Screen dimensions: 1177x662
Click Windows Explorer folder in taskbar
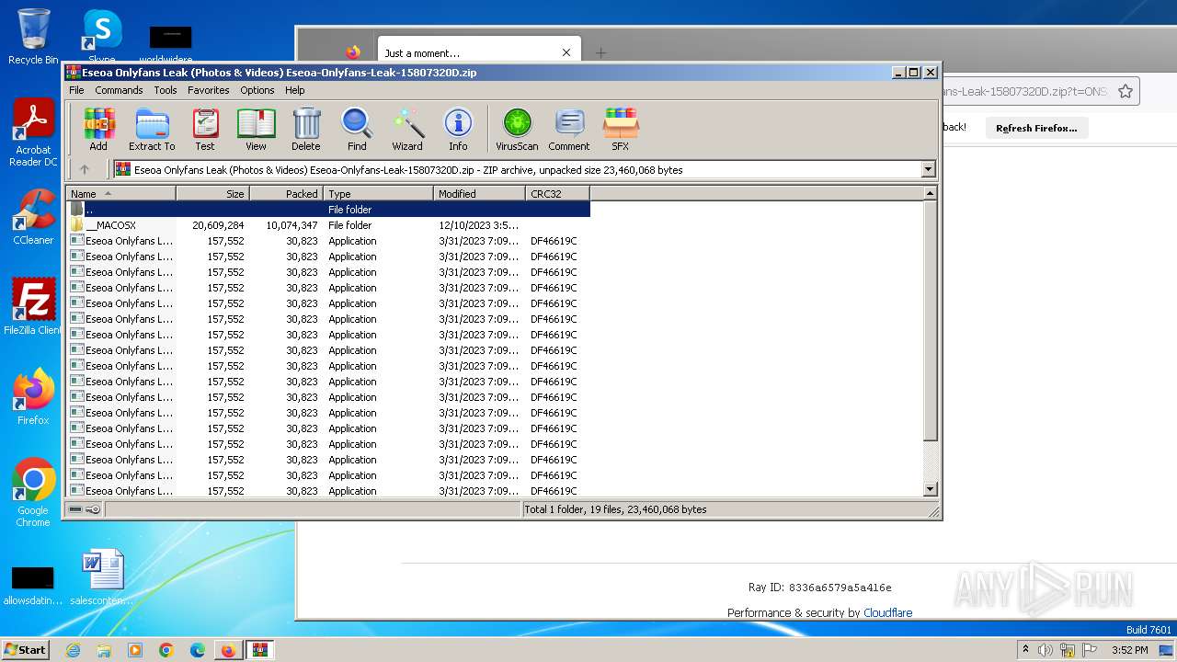point(104,650)
